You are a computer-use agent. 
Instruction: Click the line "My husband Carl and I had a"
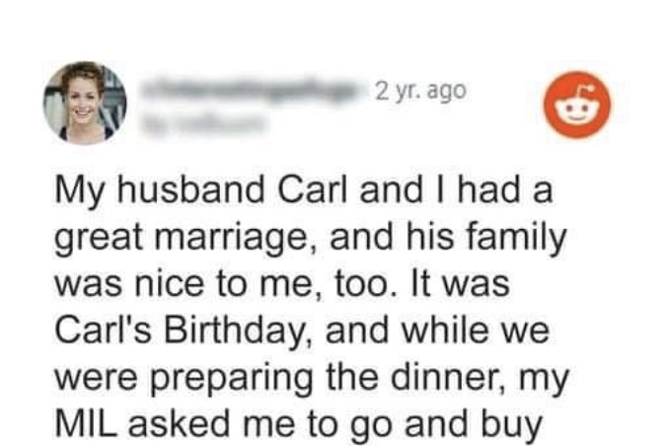point(303,190)
